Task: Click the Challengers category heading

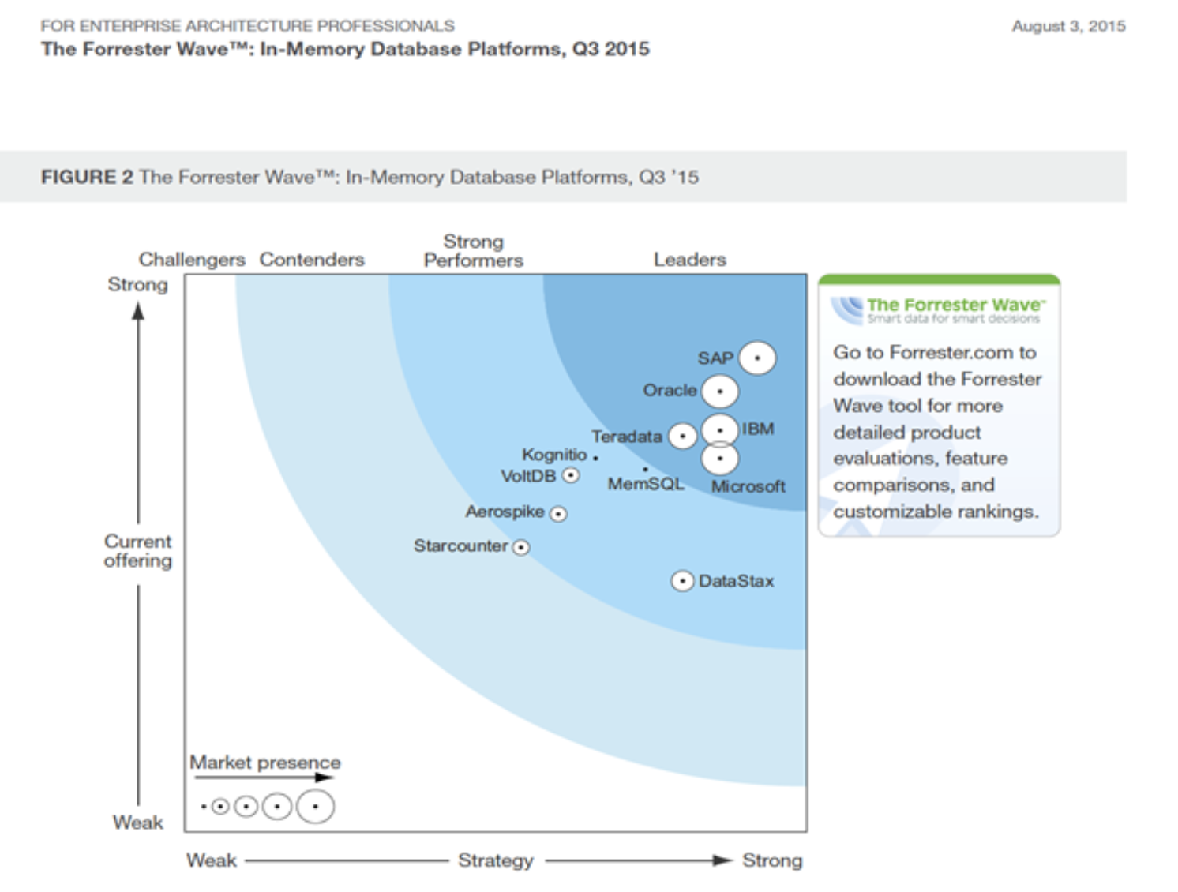Action: 192,260
